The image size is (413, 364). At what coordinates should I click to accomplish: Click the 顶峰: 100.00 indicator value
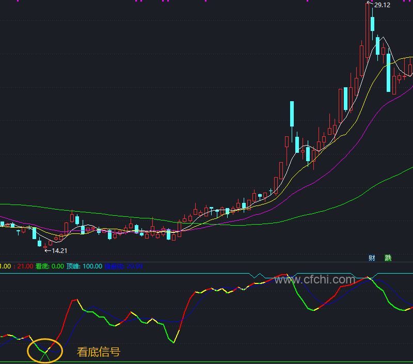[x=84, y=266]
